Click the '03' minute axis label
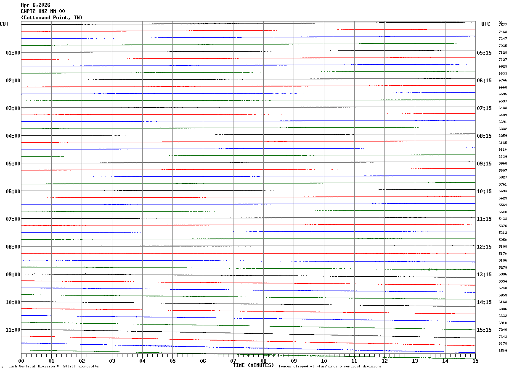 tap(112, 361)
